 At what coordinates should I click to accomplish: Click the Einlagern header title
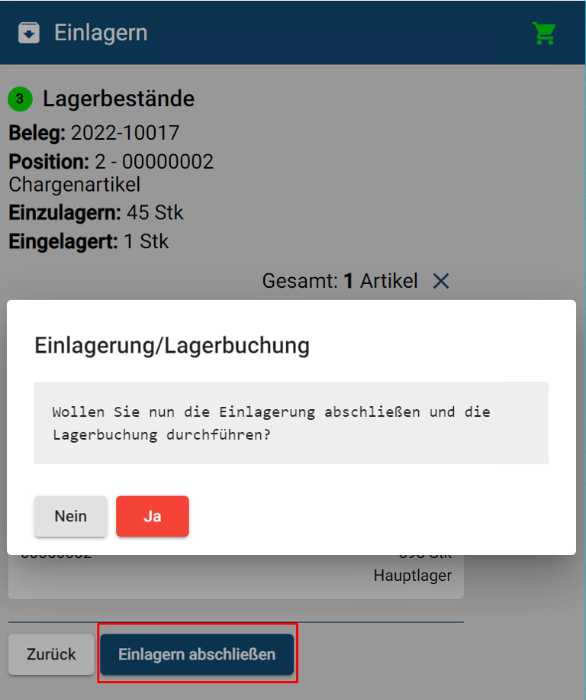(101, 34)
